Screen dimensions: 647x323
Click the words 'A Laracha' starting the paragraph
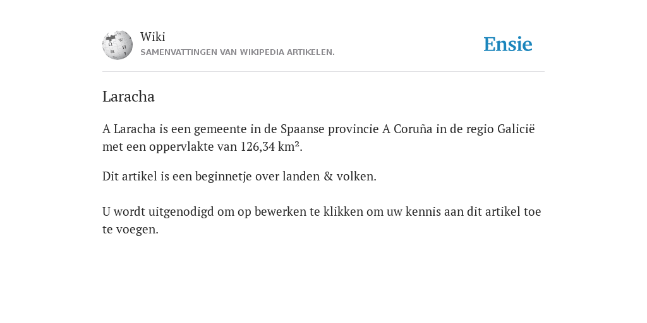pyautogui.click(x=129, y=129)
